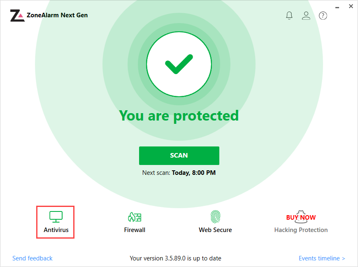Select the Web Secure fingerprint icon
The height and width of the screenshot is (267, 358).
point(215,216)
